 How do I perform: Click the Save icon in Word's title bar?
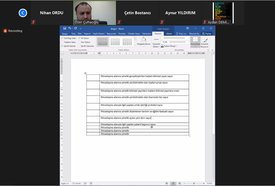click(65, 28)
